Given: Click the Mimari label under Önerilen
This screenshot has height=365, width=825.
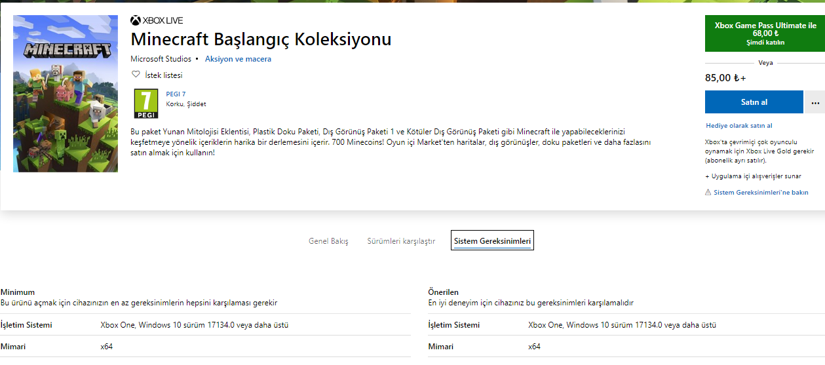Looking at the screenshot, I should 441,347.
